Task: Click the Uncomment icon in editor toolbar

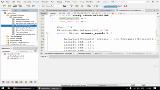Action: [x=124, y=13]
